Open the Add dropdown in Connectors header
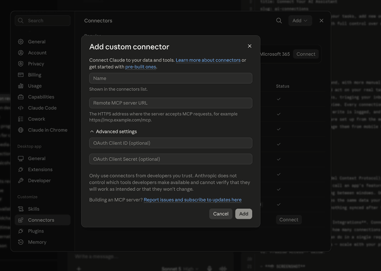The image size is (381, 271). [300, 21]
